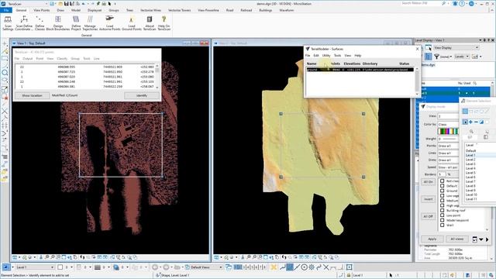
Task: Toggle the Wall class checkbox
Action: 443,226
